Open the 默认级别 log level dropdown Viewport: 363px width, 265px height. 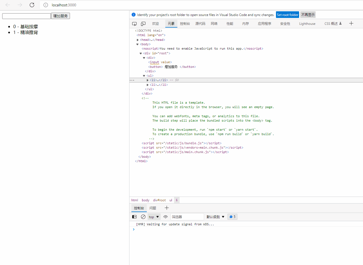click(x=215, y=217)
